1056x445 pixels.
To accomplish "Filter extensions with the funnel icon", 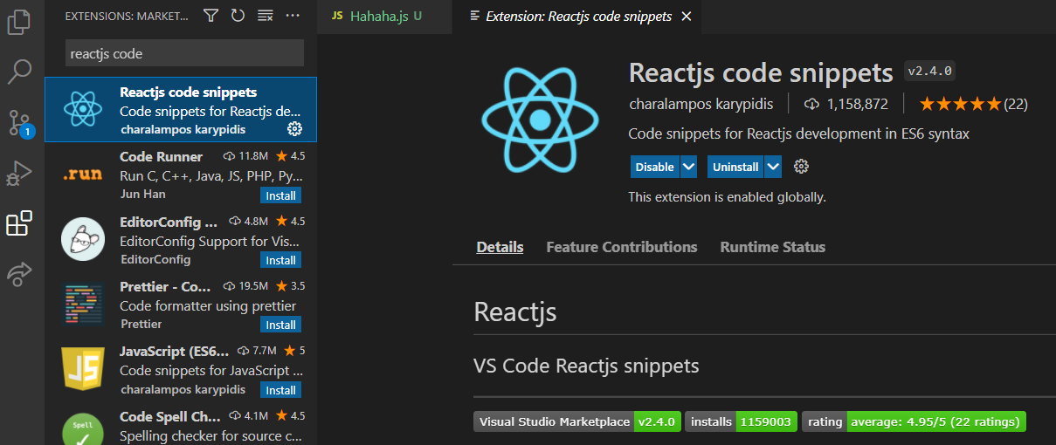I will click(x=211, y=16).
